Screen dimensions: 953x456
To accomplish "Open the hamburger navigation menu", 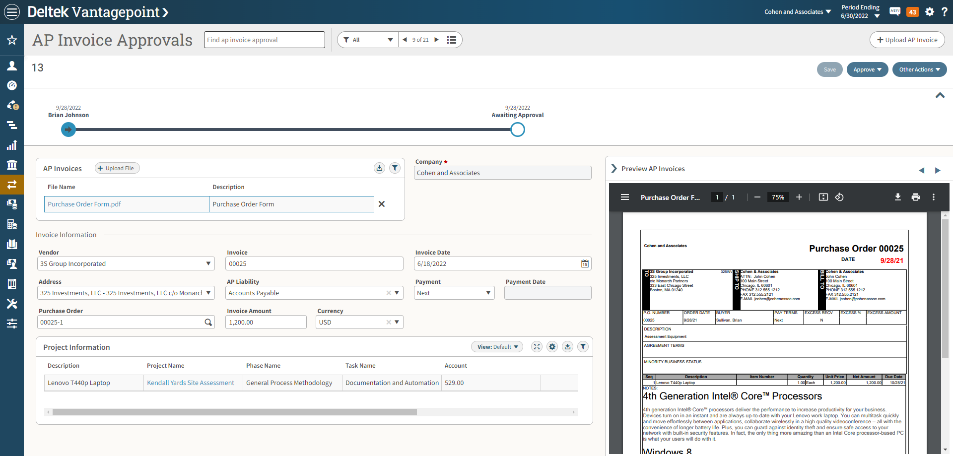I will [x=12, y=11].
